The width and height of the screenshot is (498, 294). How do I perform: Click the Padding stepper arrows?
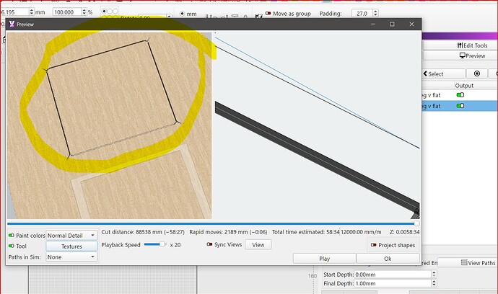[x=375, y=13]
